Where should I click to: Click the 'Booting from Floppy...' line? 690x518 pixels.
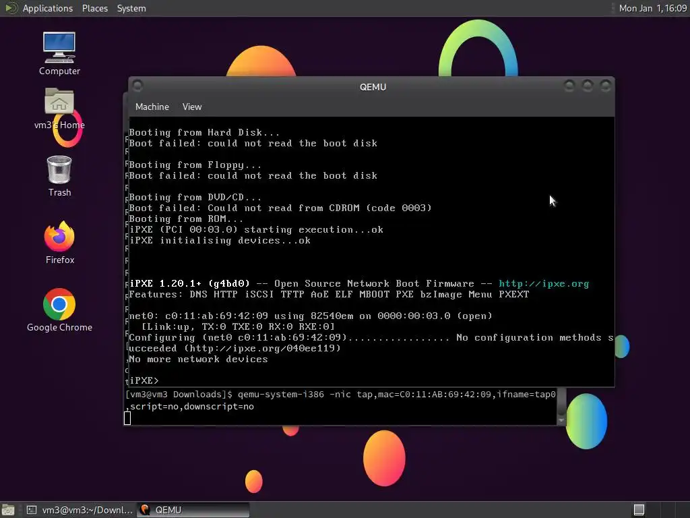click(195, 165)
